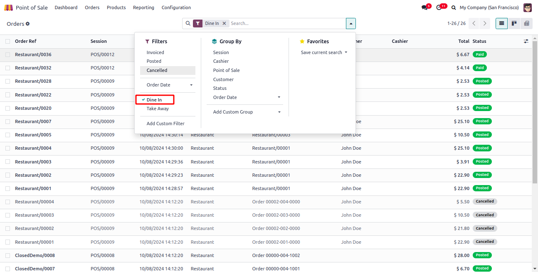The image size is (538, 272).
Task: Click receipt Order 00002-002-0000
Action: click(276, 228)
